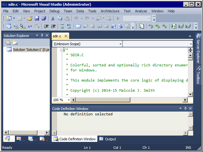Click the Display Word Completion icon
Screen dimensions: 203x152
click(30, 27)
